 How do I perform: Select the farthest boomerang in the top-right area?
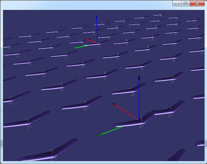tap(159, 15)
